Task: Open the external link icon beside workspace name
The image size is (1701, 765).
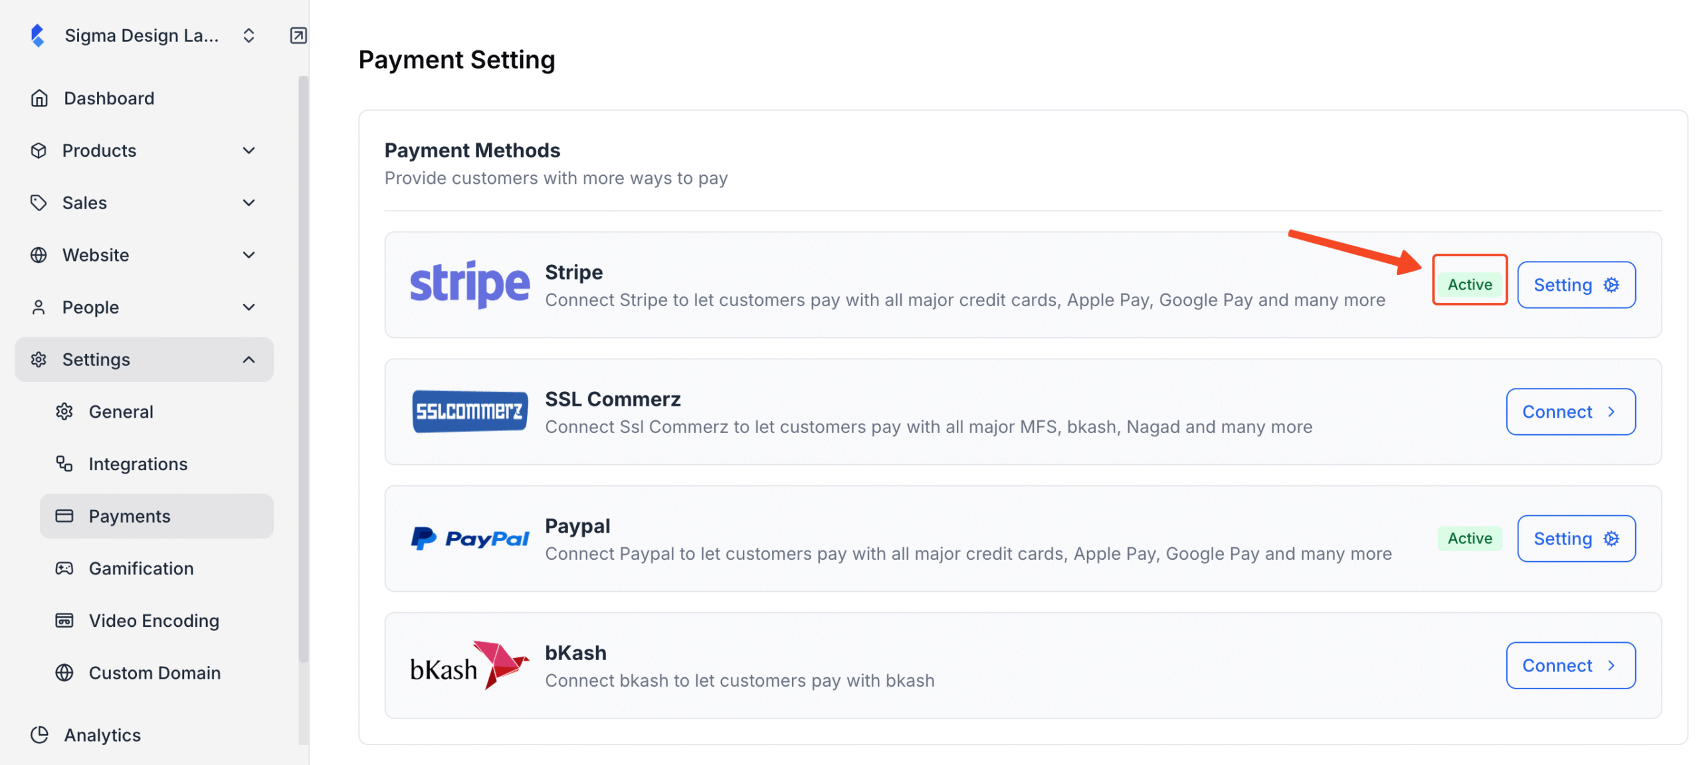Action: coord(298,35)
